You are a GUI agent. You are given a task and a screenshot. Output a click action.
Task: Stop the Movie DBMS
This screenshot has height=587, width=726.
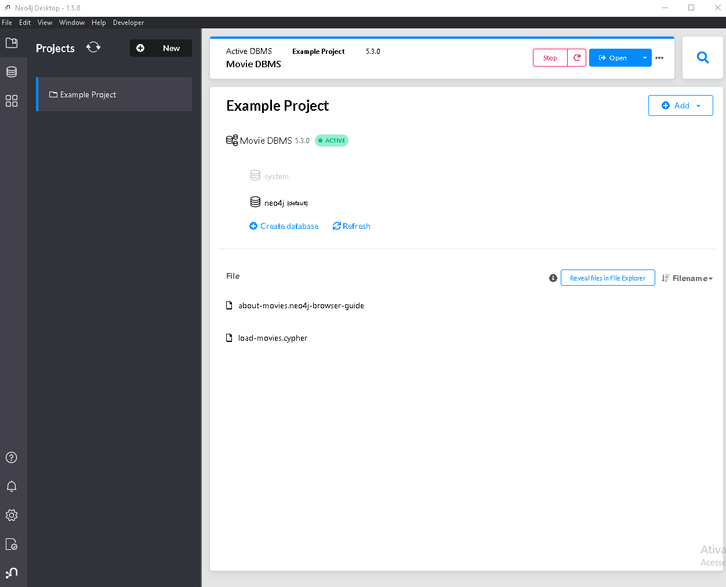(550, 58)
